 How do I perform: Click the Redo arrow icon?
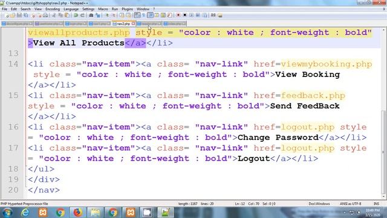click(82, 15)
